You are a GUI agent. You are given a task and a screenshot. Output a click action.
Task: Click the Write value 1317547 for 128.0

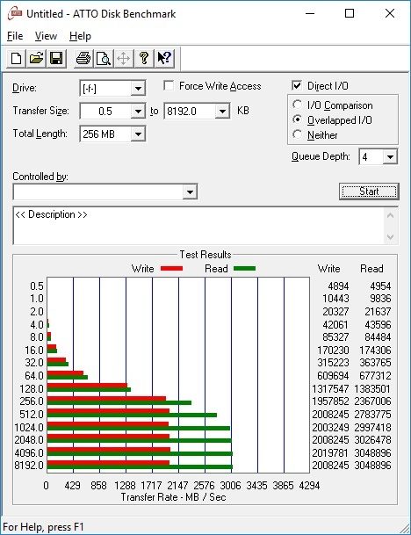point(330,388)
